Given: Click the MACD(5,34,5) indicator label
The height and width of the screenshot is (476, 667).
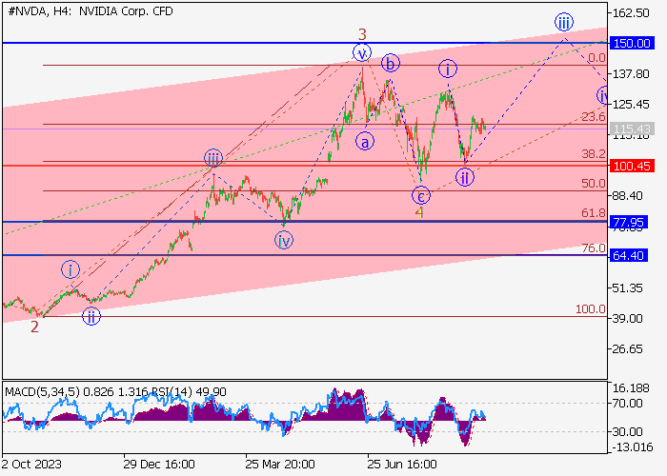Looking at the screenshot, I should point(42,391).
